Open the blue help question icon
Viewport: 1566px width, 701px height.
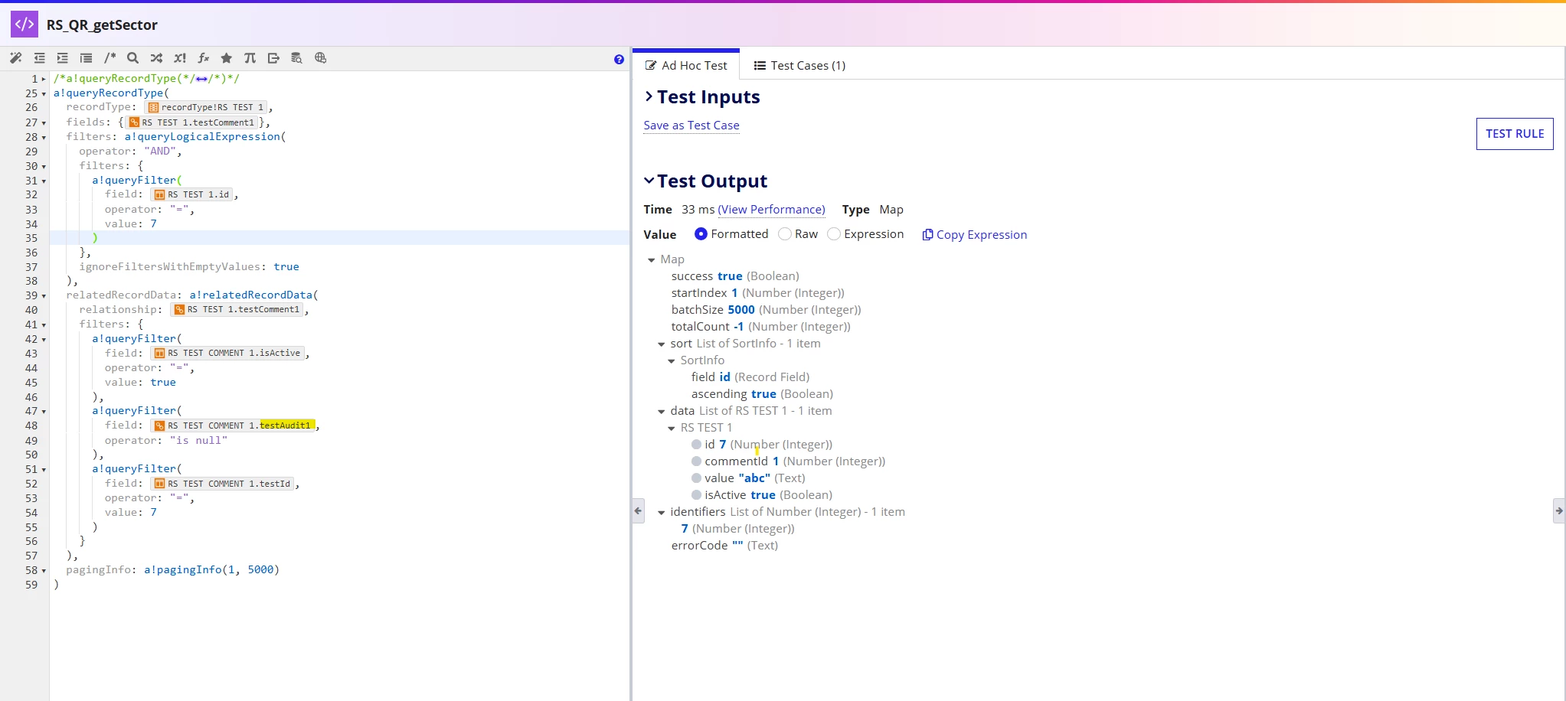[x=619, y=60]
